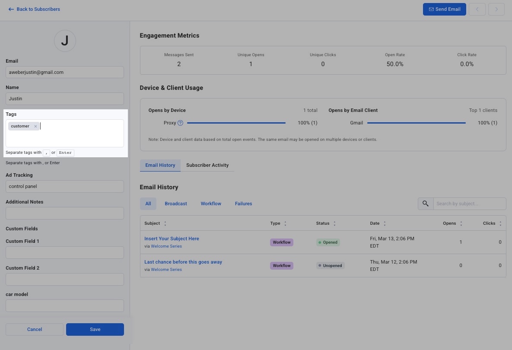The height and width of the screenshot is (350, 512).
Task: Filter email history by Broadcast
Action: [176, 204]
